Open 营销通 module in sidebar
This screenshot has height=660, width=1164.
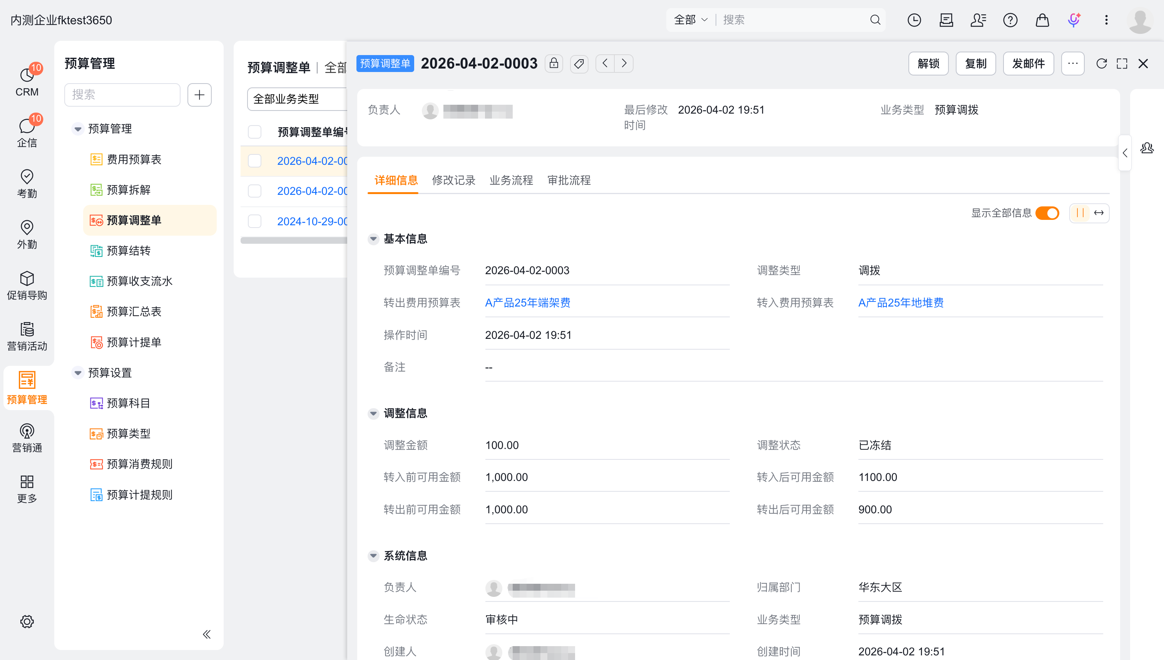(27, 438)
